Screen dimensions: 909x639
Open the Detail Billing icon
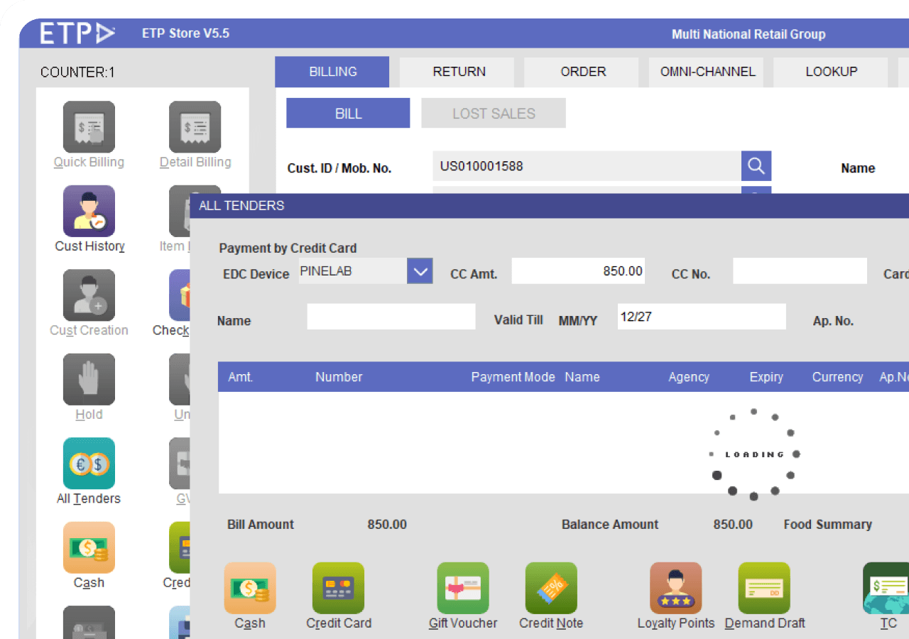coord(195,128)
